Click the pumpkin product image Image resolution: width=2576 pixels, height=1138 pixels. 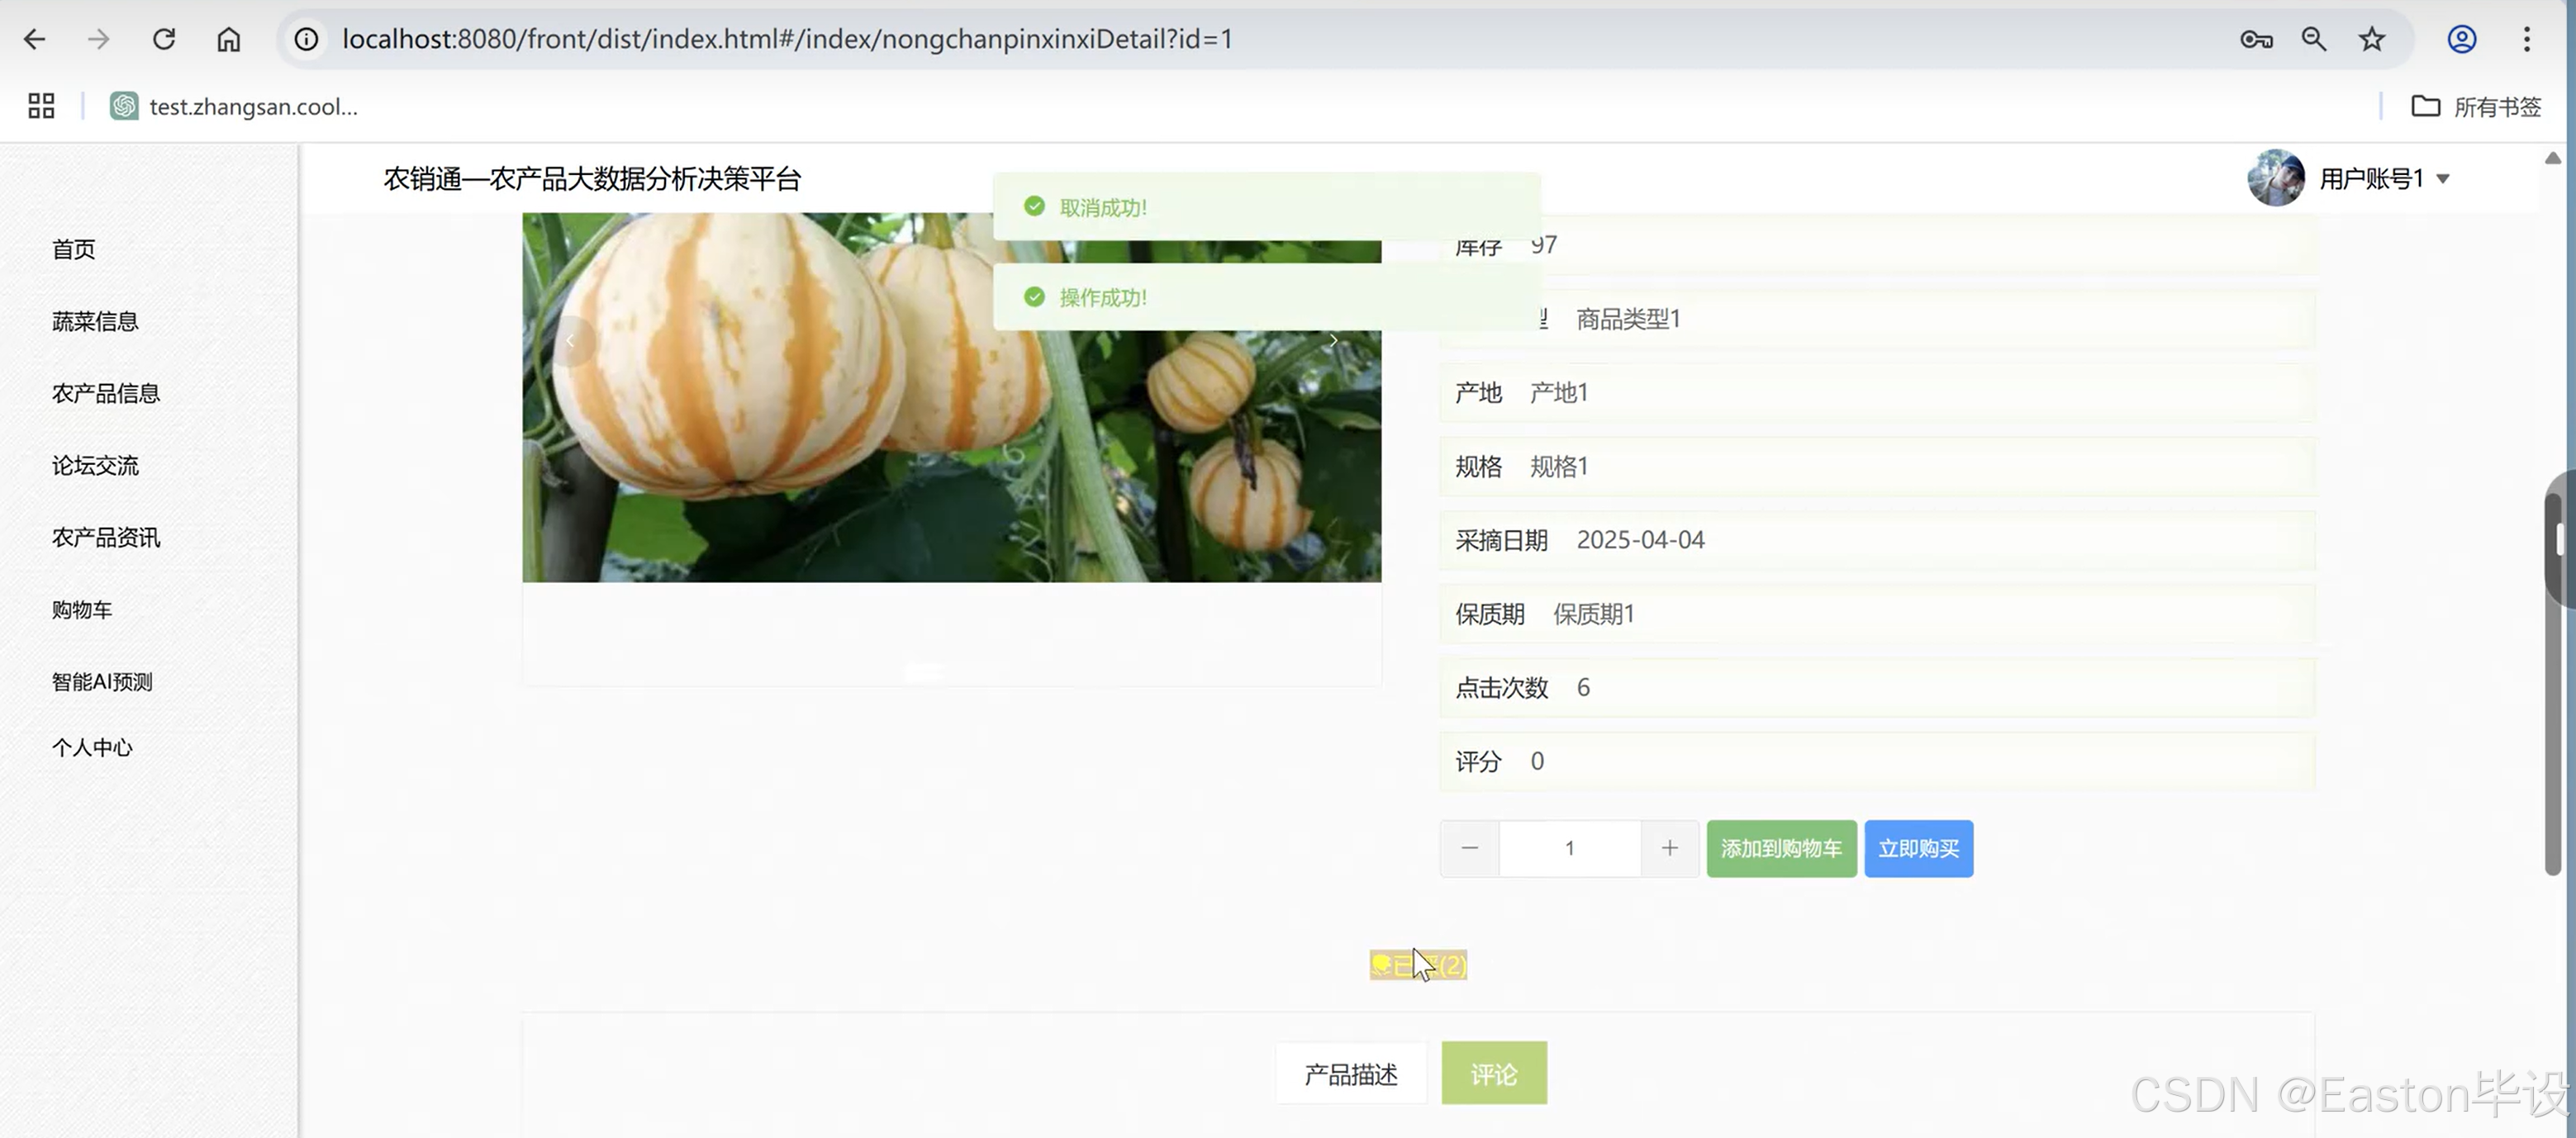coord(951,397)
